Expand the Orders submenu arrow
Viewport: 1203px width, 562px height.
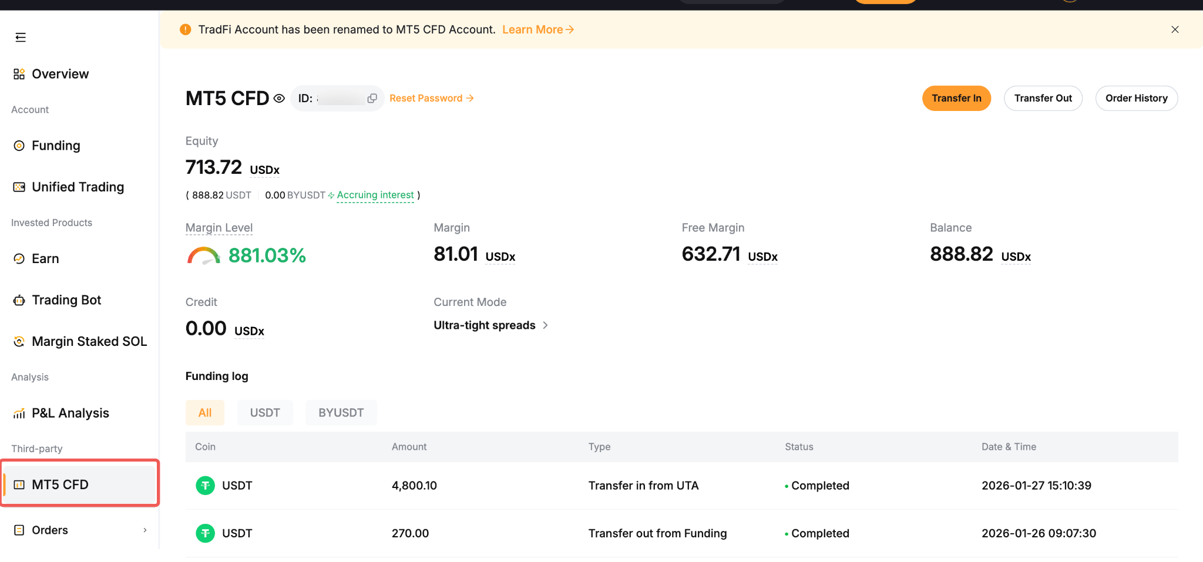(x=145, y=530)
